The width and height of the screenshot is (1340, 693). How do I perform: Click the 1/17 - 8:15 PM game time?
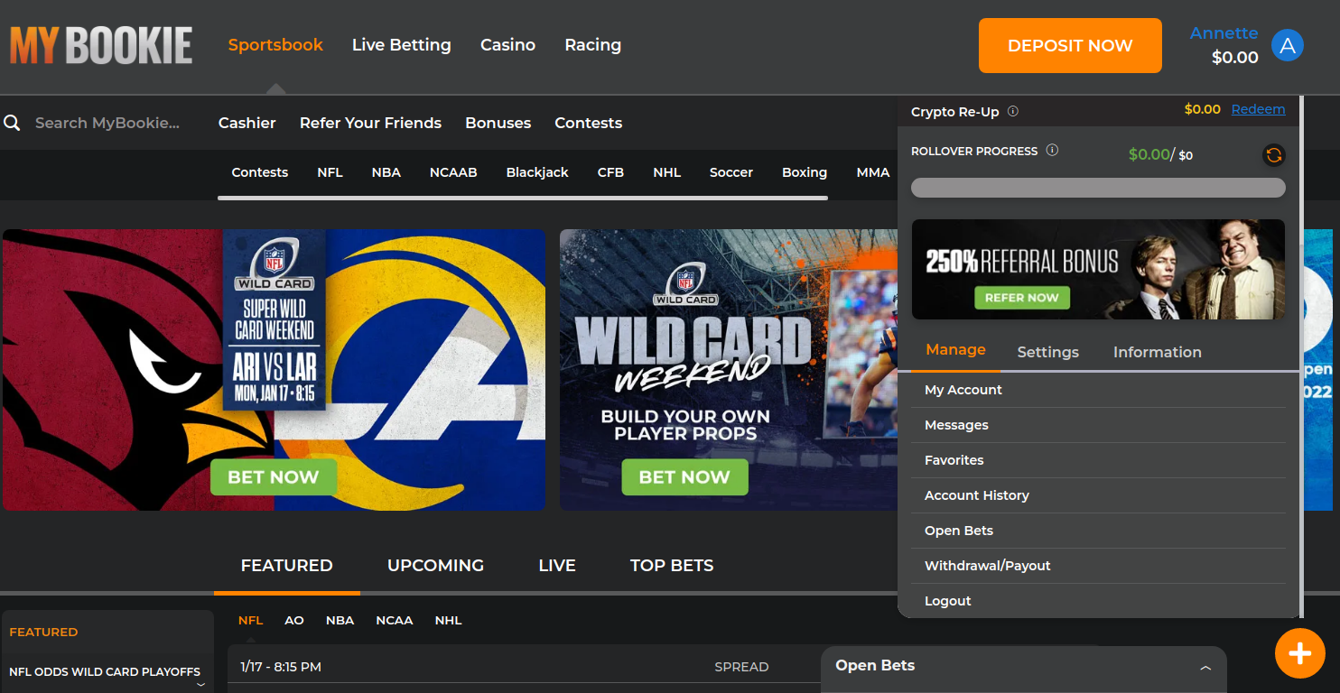pos(281,667)
